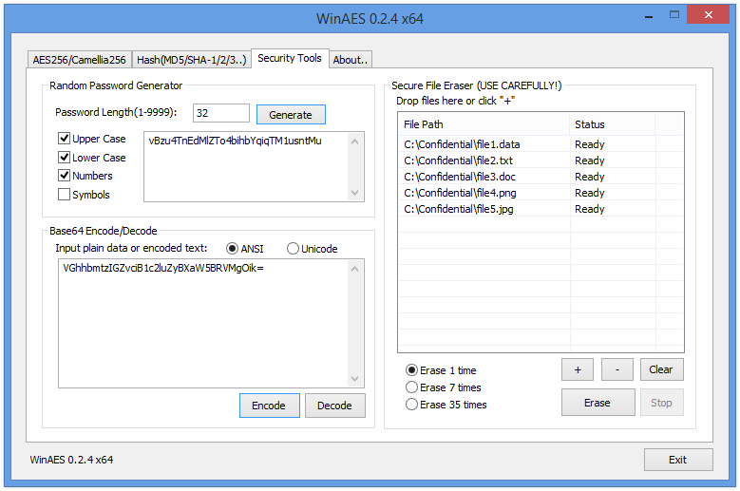Select Erase 35 times option

(x=411, y=405)
